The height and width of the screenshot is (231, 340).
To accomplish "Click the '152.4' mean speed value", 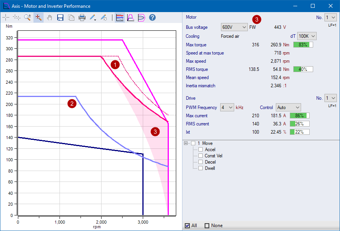I will click(x=276, y=78).
